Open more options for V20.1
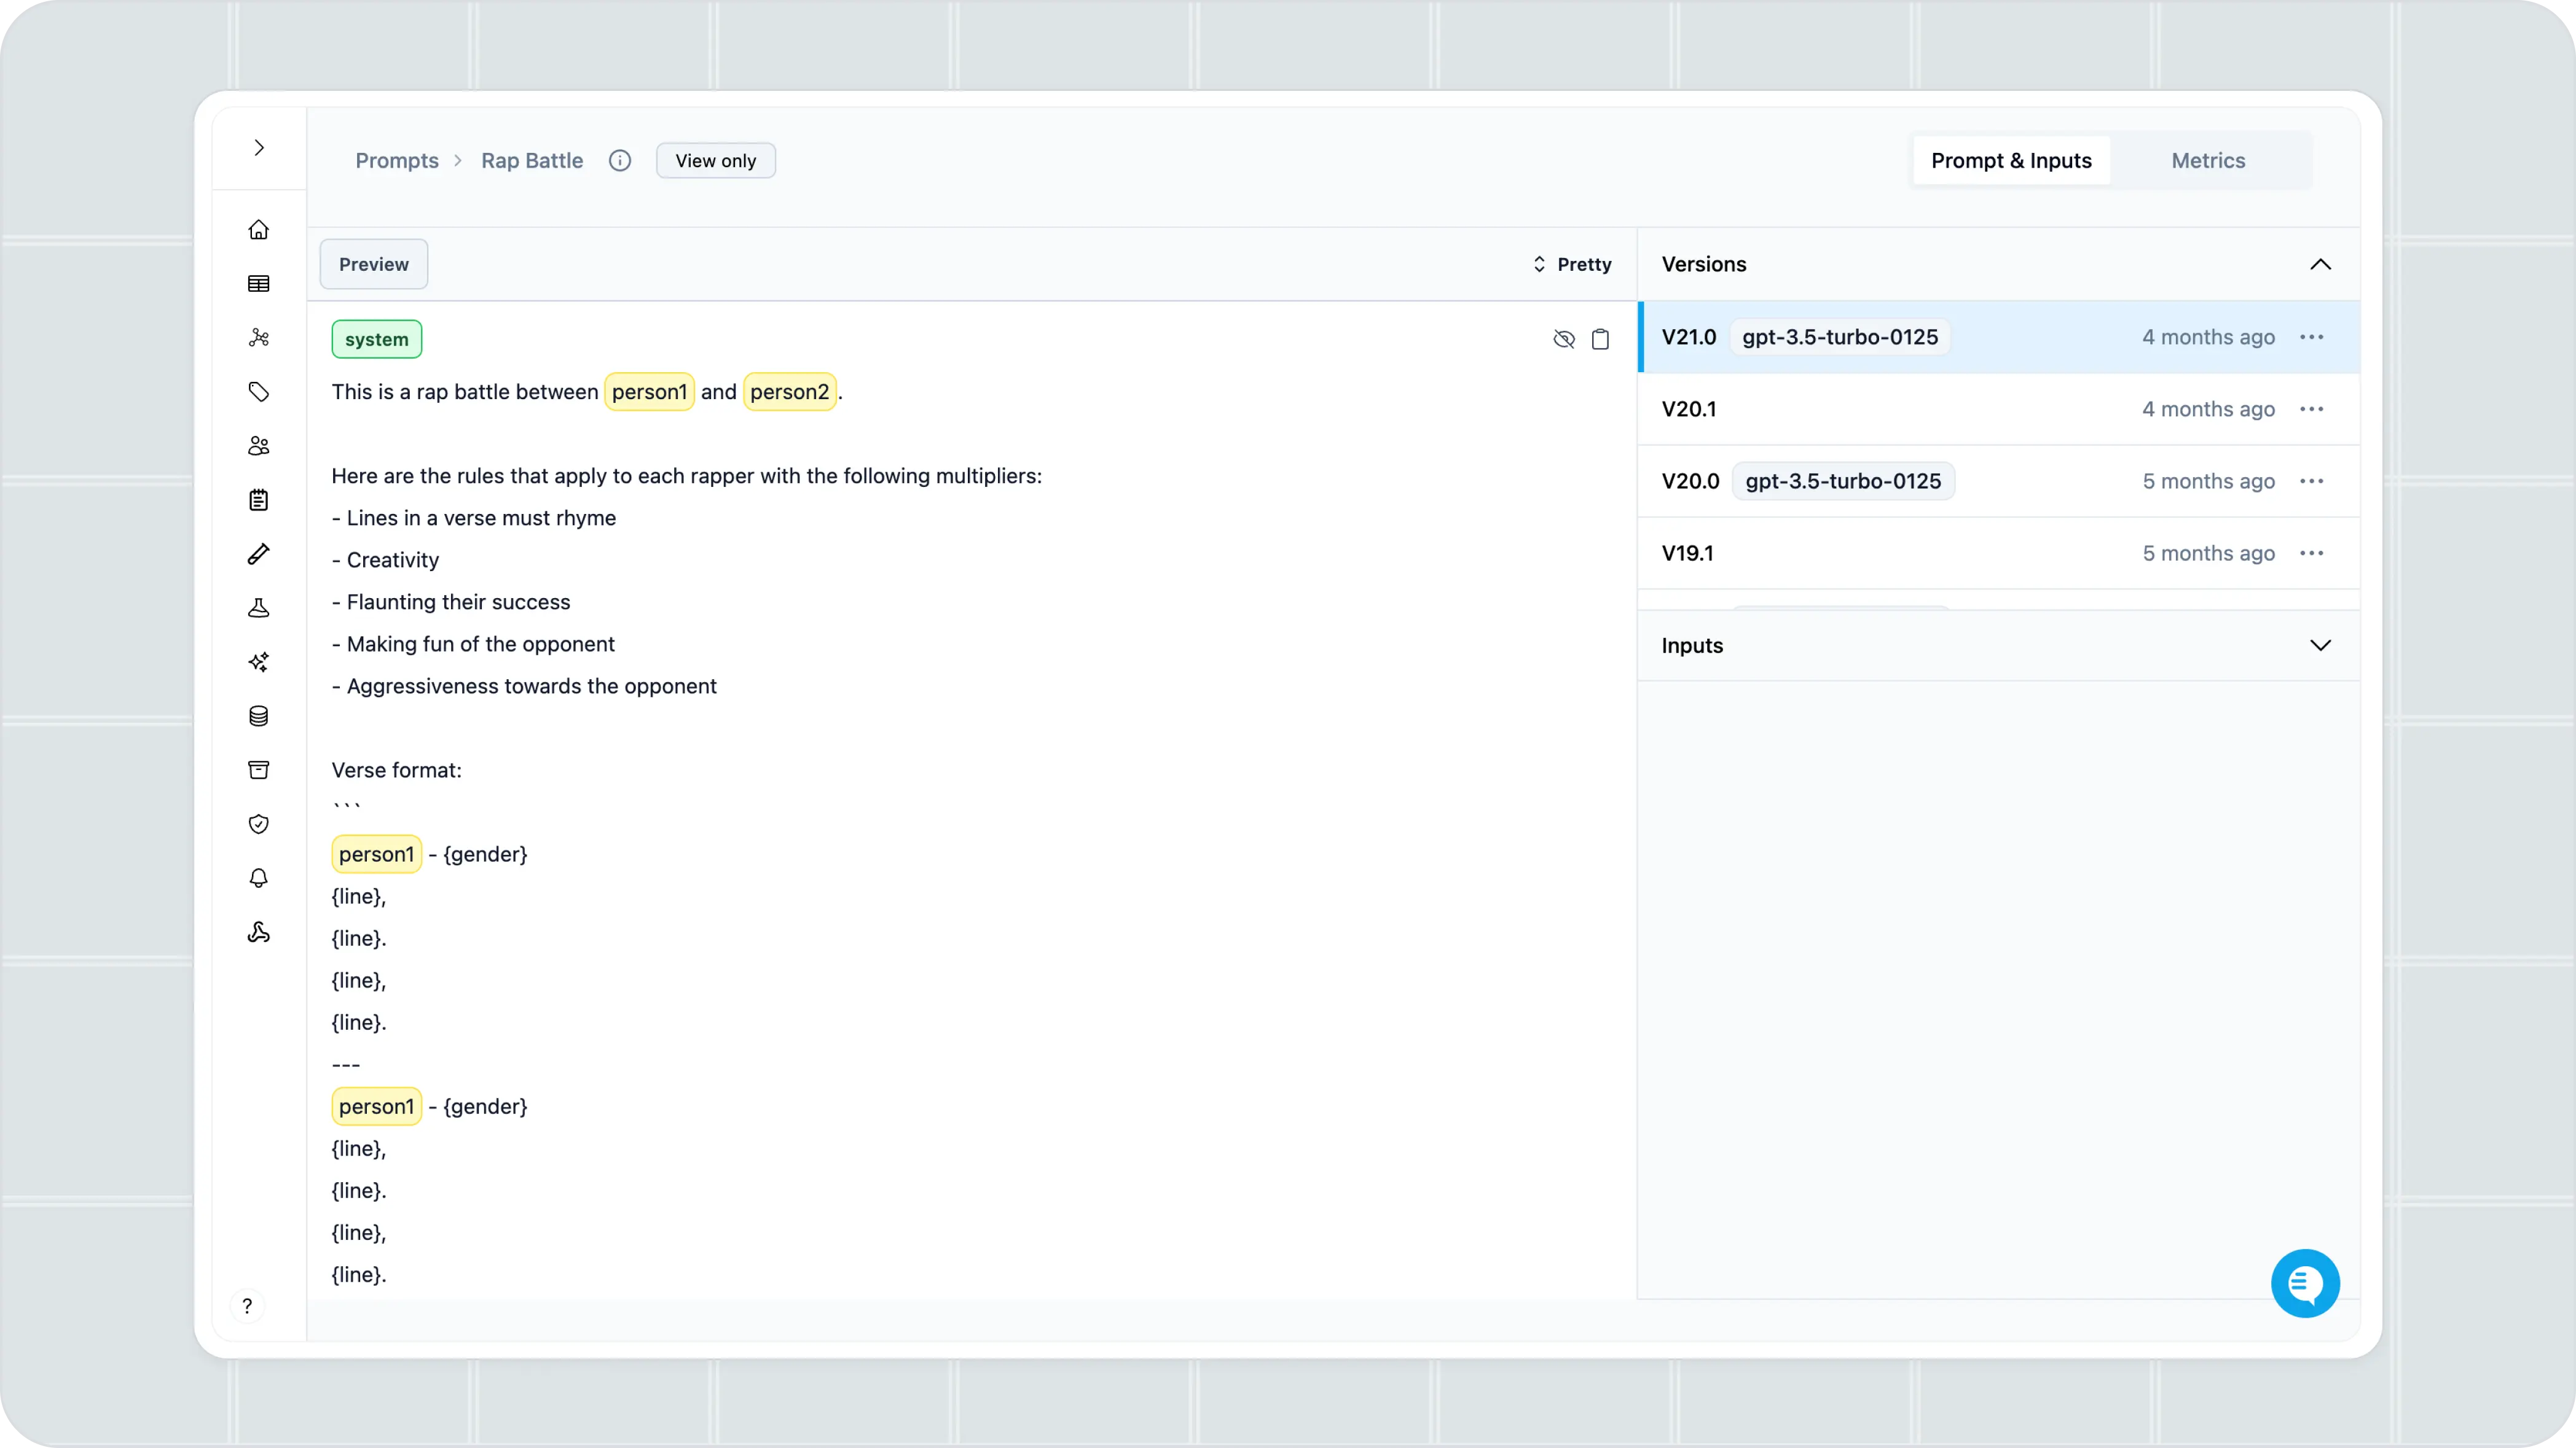The image size is (2576, 1448). click(x=2311, y=409)
